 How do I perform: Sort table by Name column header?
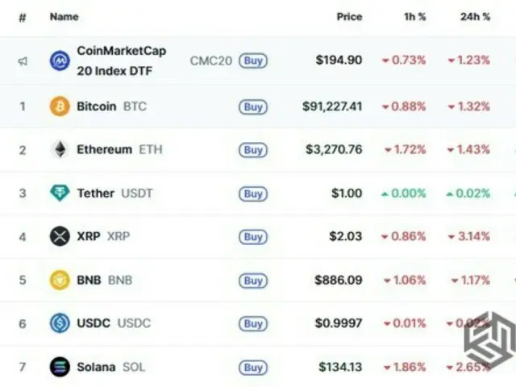click(x=64, y=16)
